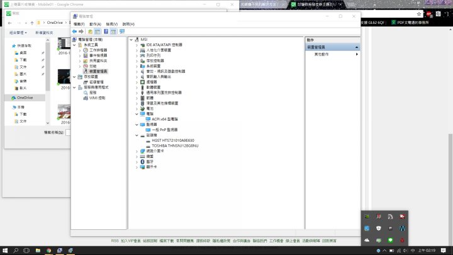
Task: Open the 說明(H) menu
Action: tap(128, 24)
